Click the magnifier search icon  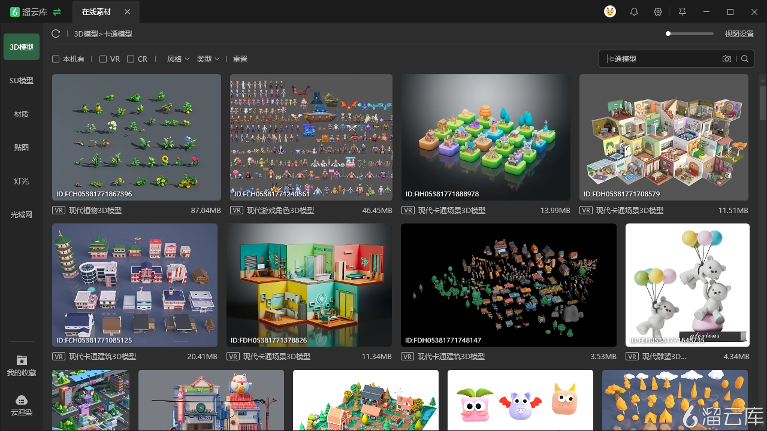click(x=745, y=59)
